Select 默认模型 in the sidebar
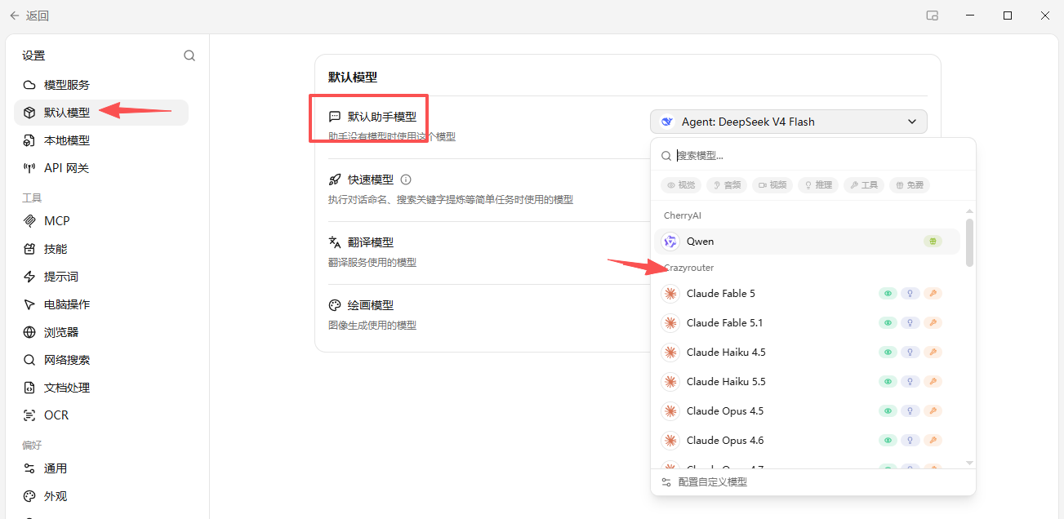The image size is (1064, 519). 101,113
